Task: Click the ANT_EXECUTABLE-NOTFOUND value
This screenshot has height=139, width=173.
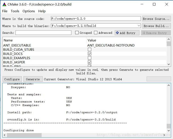Action: [111, 45]
